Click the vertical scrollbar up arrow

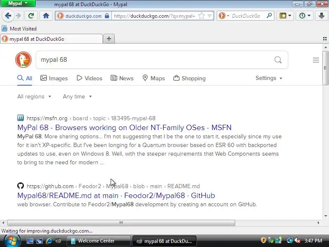[x=325, y=47]
